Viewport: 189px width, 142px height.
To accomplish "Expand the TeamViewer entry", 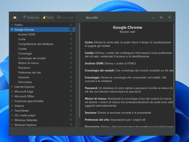I will [x=12, y=111].
